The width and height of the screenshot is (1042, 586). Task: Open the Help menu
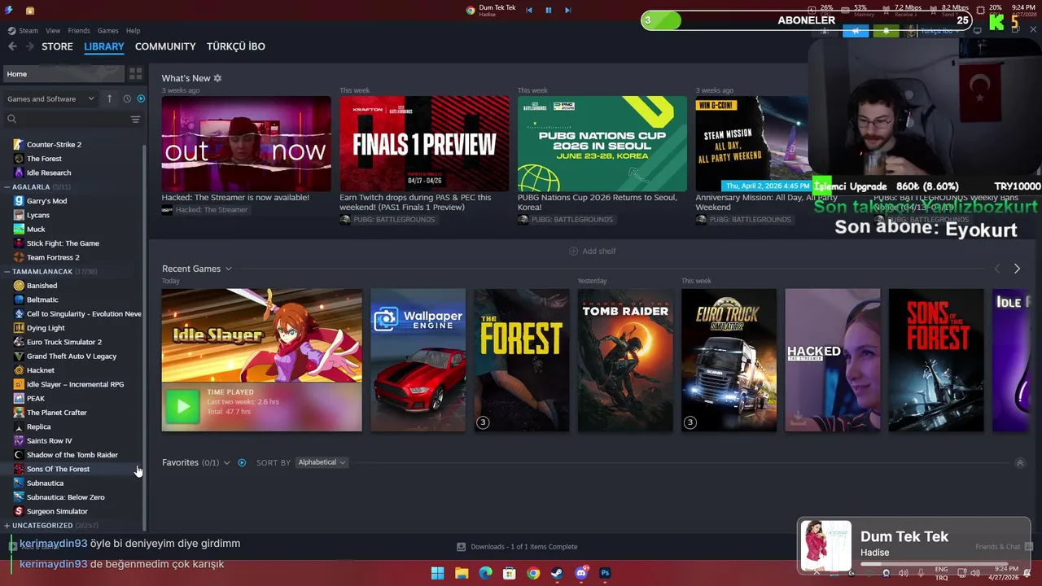click(133, 31)
